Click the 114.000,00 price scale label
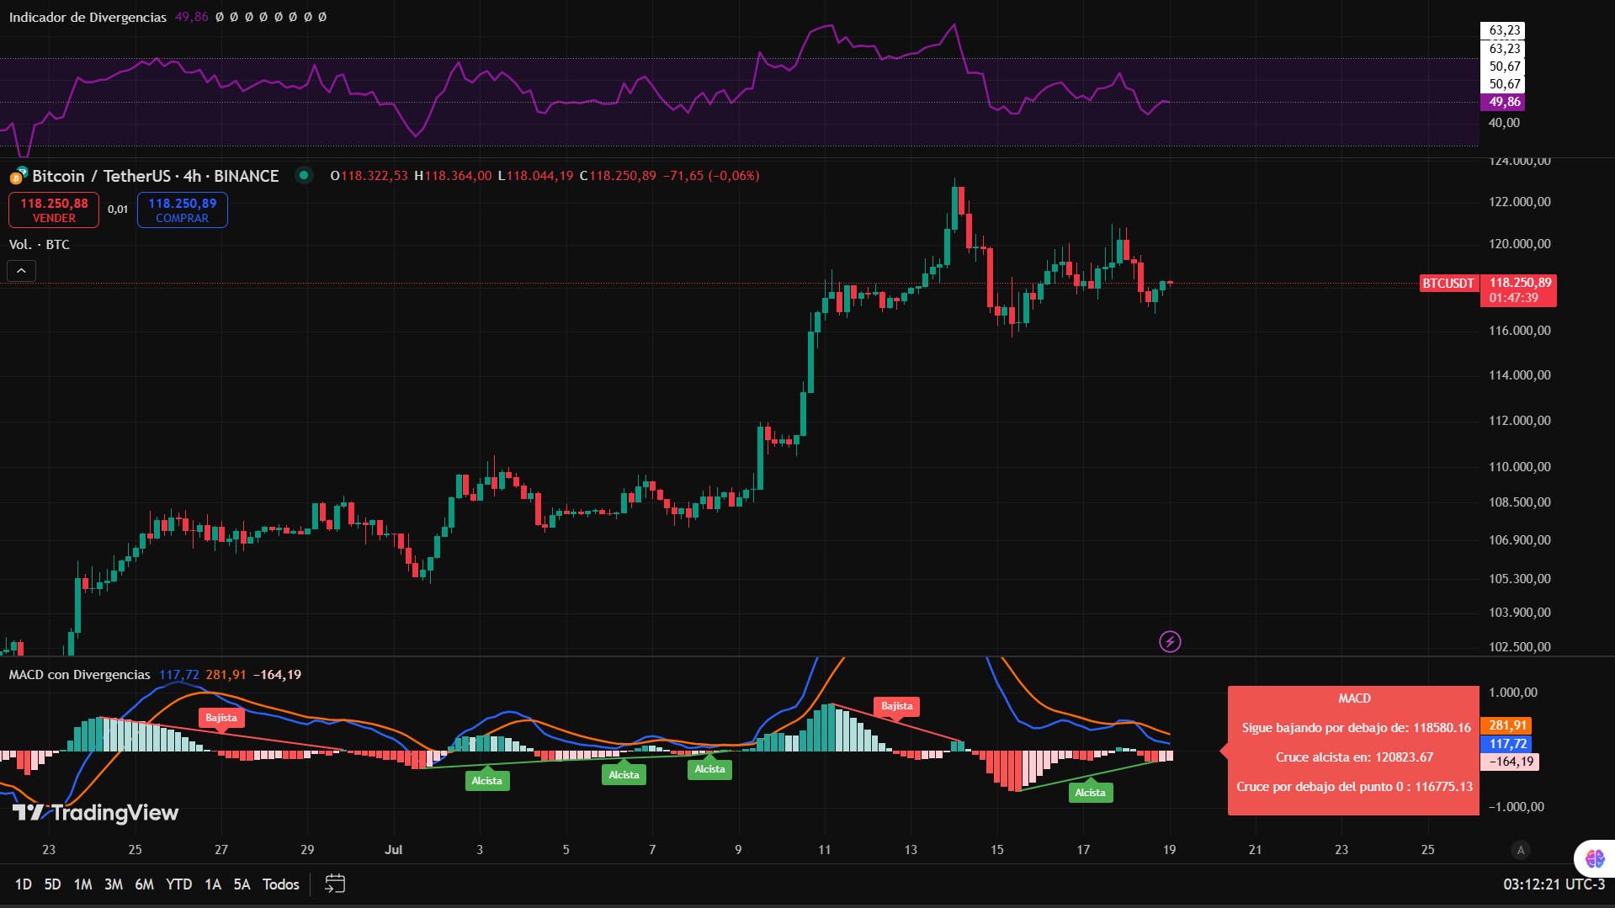The image size is (1615, 908). click(1519, 375)
